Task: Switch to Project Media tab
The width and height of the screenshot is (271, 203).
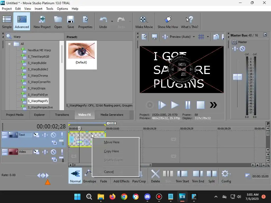Action: coord(15,115)
